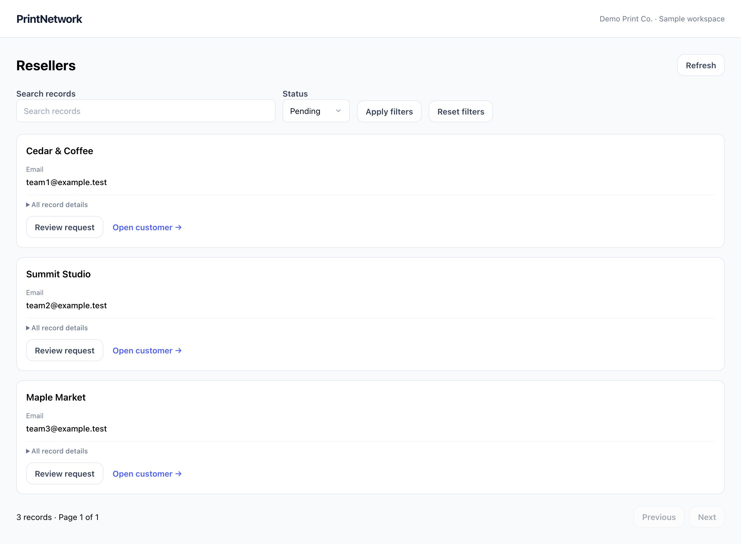The height and width of the screenshot is (544, 741).
Task: Click the Resellers page title
Action: tap(46, 66)
